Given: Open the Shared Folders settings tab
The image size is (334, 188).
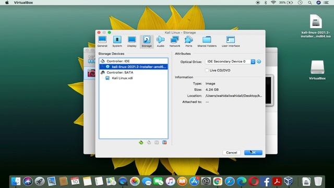Looking at the screenshot, I should pos(207,42).
